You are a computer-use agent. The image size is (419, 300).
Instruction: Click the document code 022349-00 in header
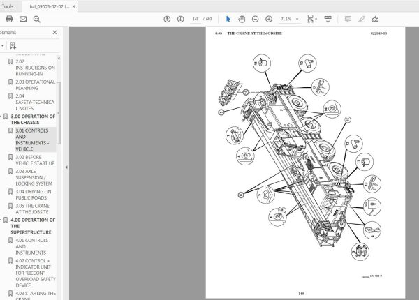[378, 33]
